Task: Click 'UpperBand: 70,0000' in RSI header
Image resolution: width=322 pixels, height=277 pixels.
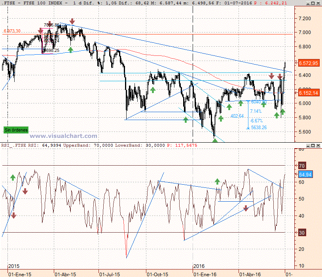Action: [88, 145]
